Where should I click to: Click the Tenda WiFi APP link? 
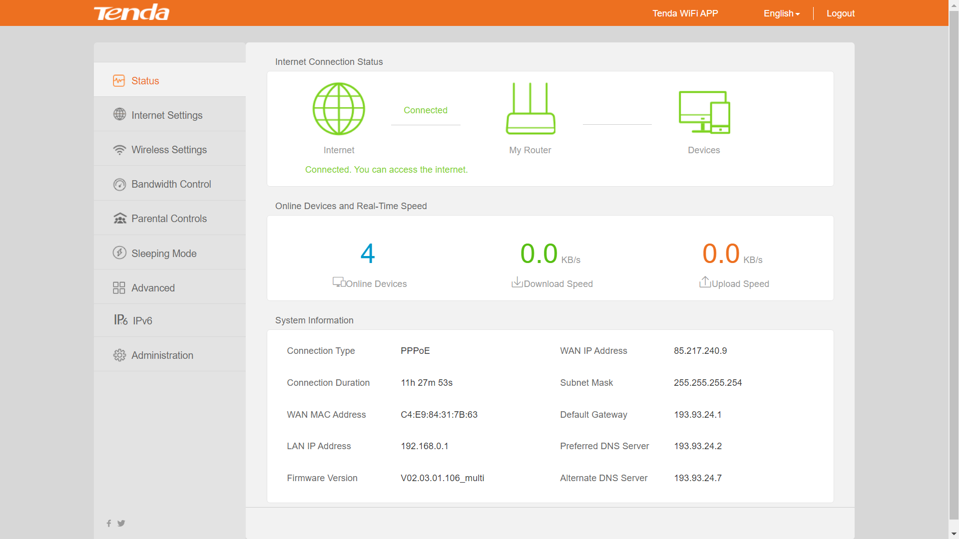tap(685, 13)
